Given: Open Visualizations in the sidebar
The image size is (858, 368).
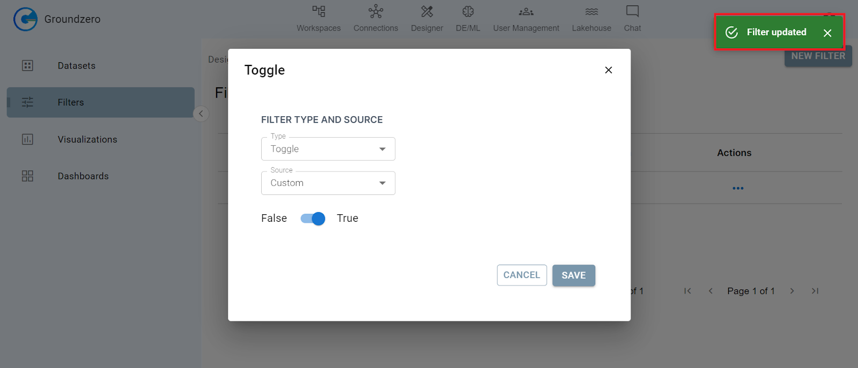Looking at the screenshot, I should click(87, 139).
